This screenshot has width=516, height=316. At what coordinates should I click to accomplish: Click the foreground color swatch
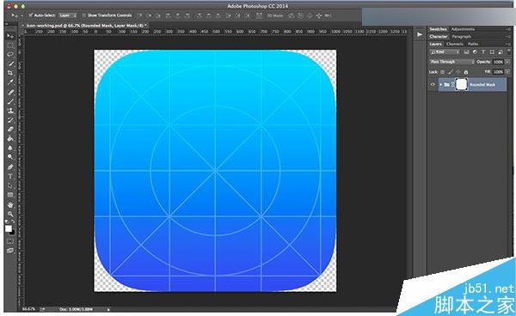tap(9, 228)
